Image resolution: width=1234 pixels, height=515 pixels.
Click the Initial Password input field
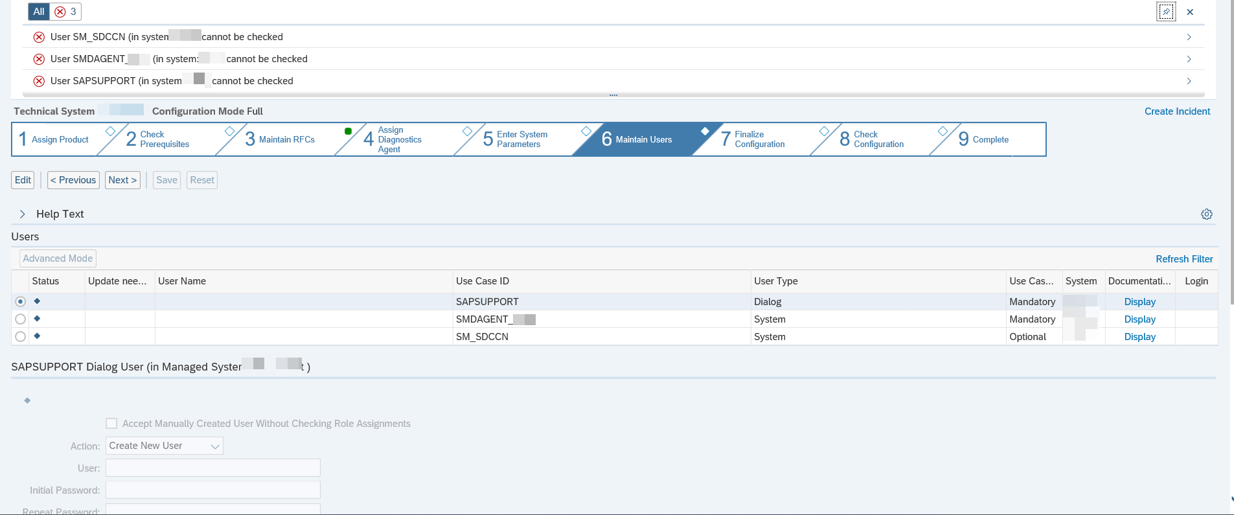(x=213, y=490)
